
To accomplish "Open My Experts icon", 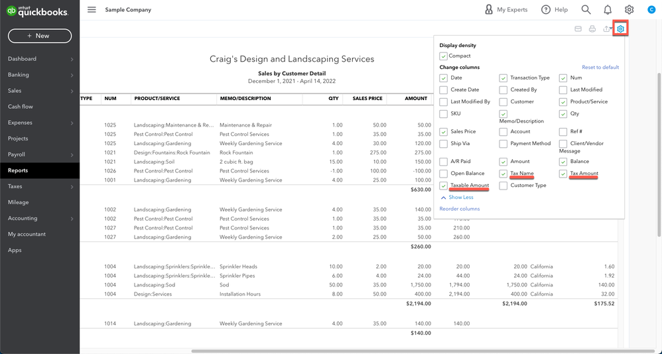I will point(489,10).
